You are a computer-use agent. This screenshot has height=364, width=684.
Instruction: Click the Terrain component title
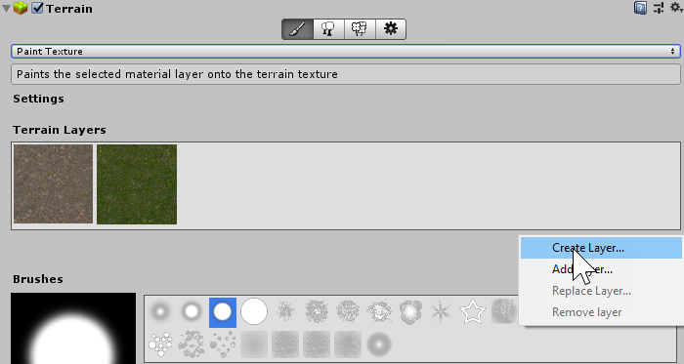point(69,8)
